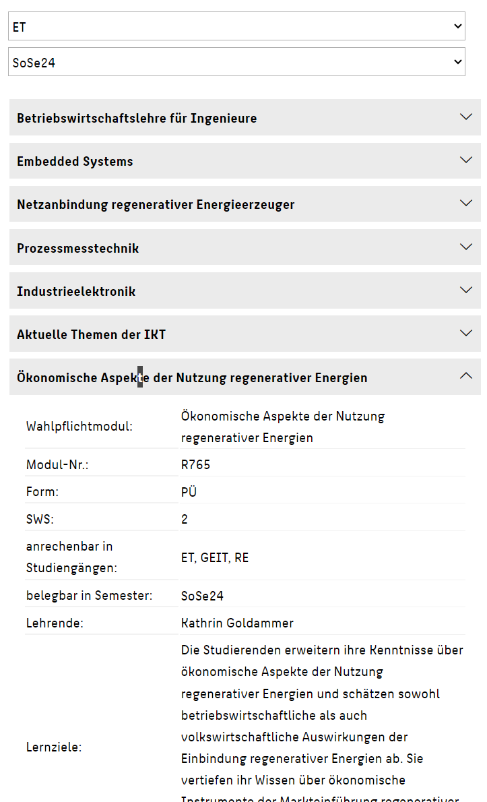Open the ET study program dropdown

click(236, 26)
